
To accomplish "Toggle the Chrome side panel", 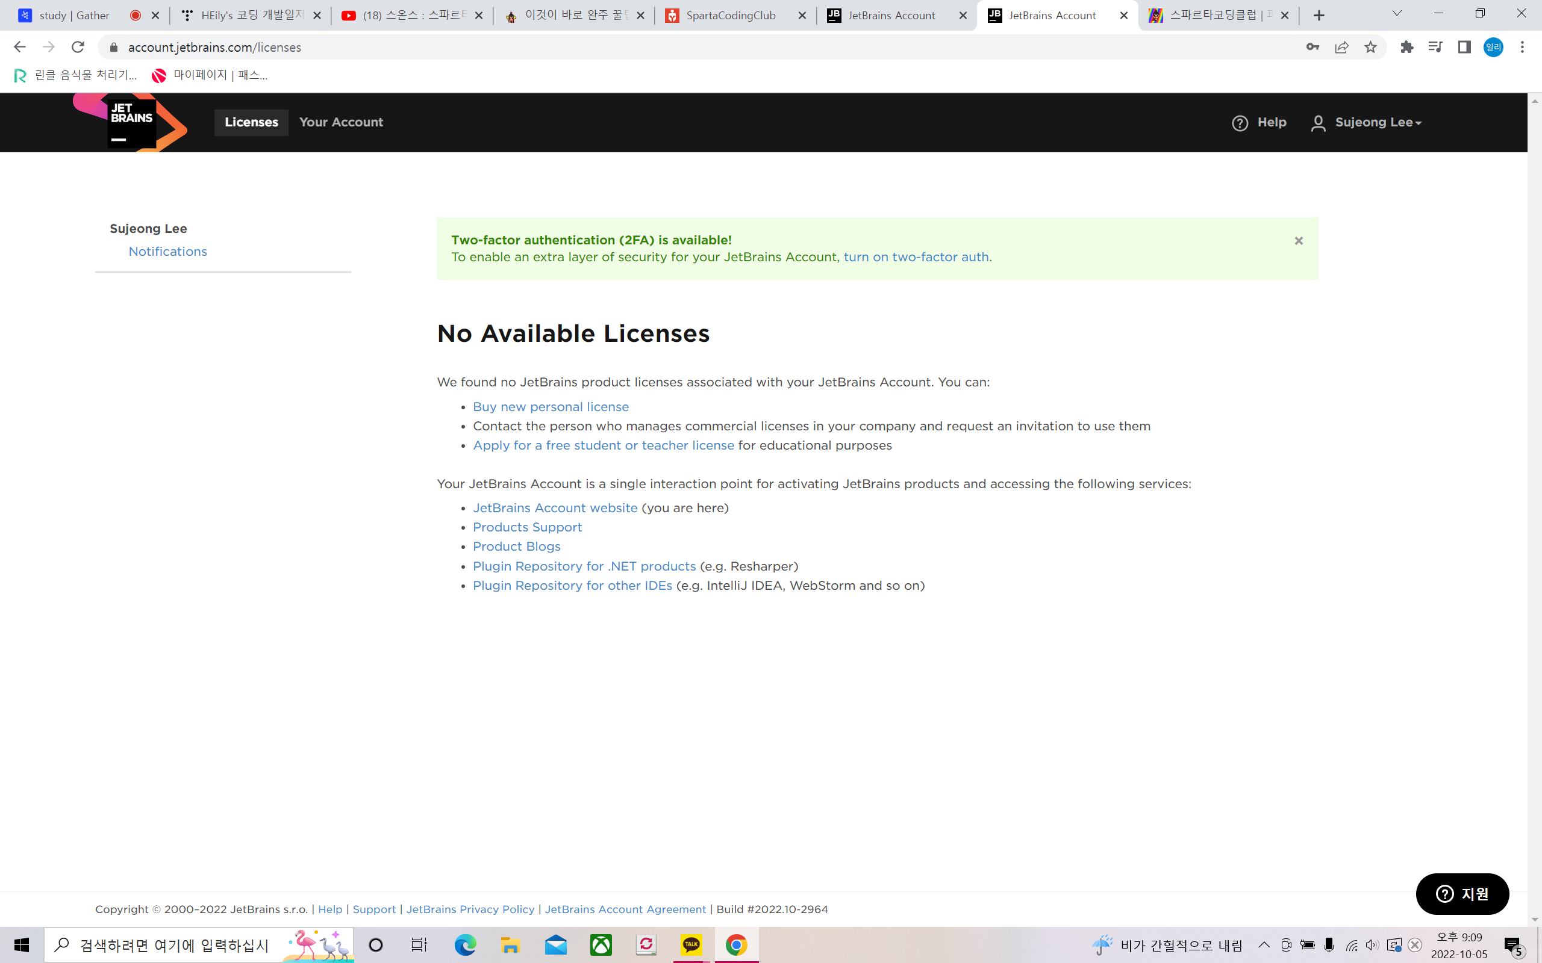I will [1464, 47].
